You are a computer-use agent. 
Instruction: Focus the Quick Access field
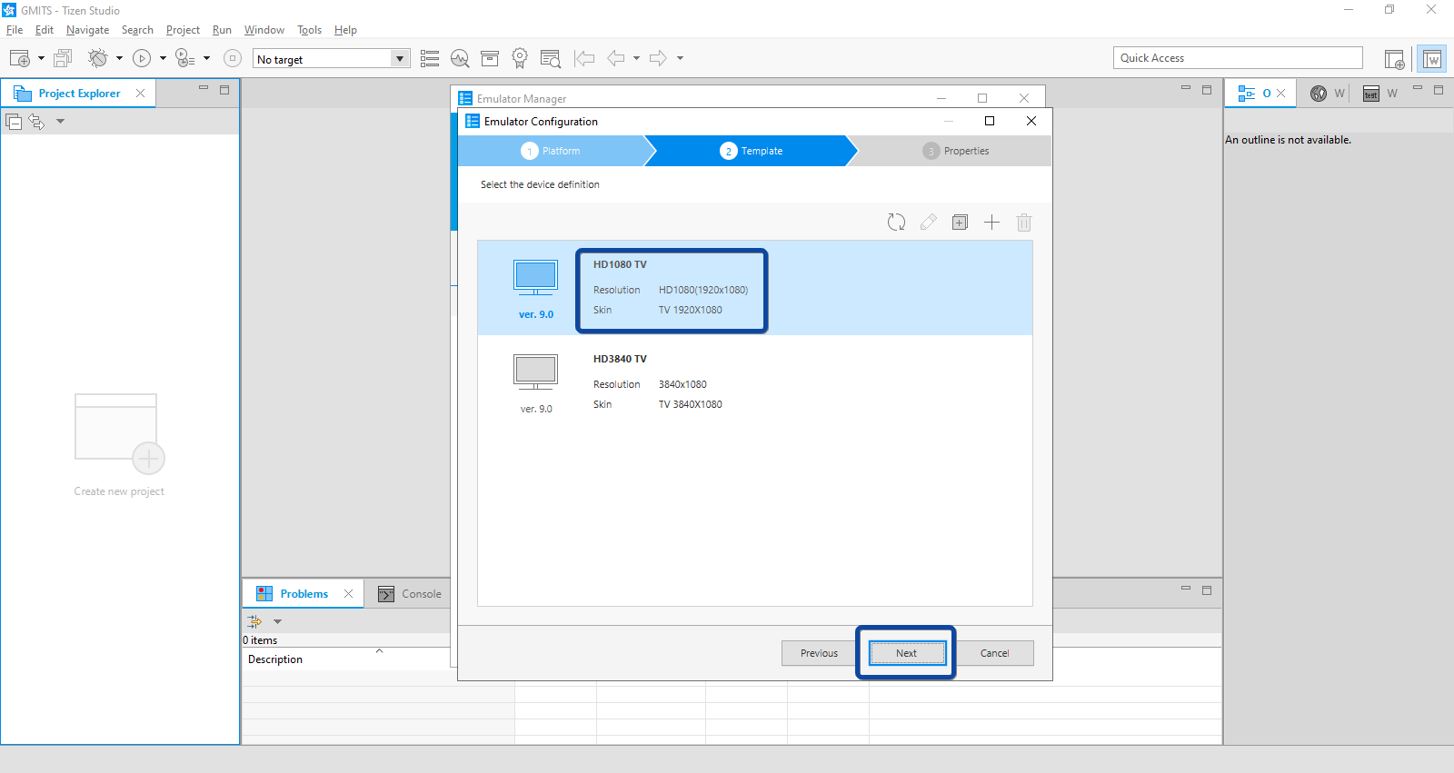1238,57
